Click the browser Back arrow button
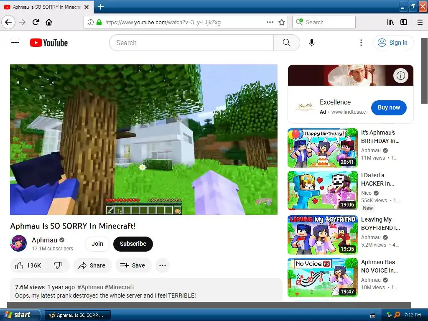Viewport: 428px width, 321px height. tap(8, 22)
